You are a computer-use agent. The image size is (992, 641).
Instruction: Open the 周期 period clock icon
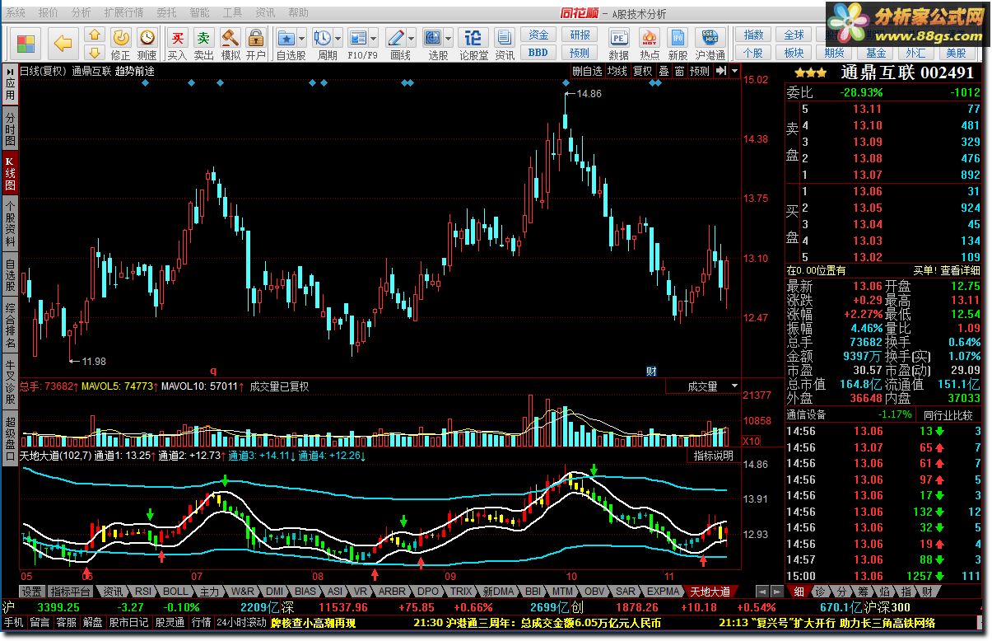323,39
